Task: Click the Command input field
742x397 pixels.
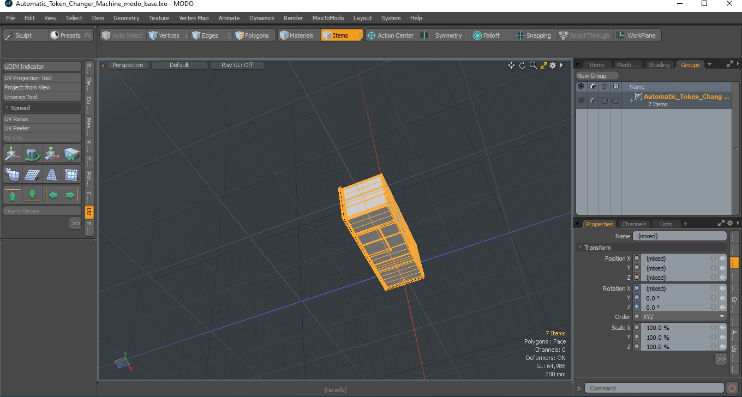Action: pos(655,388)
